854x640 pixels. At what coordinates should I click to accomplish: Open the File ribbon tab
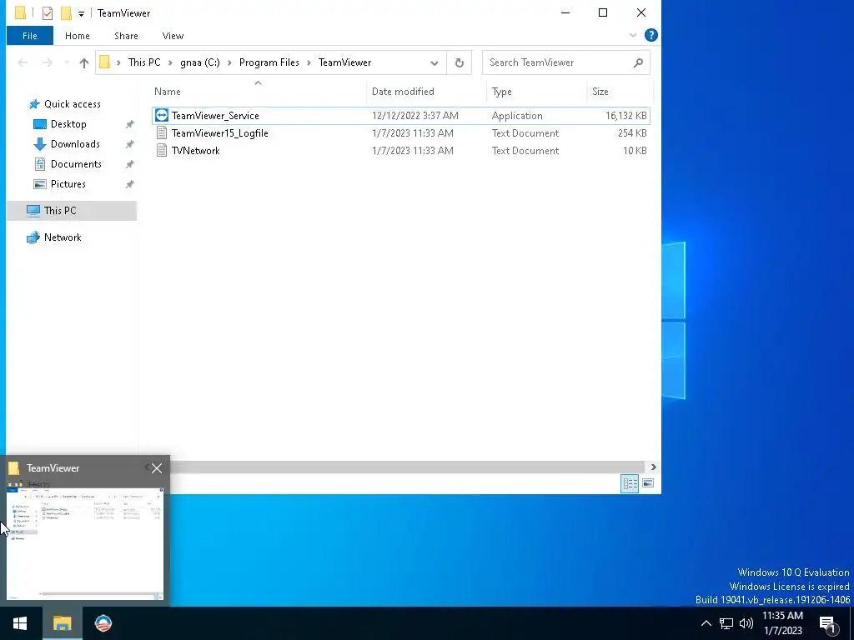[x=30, y=36]
